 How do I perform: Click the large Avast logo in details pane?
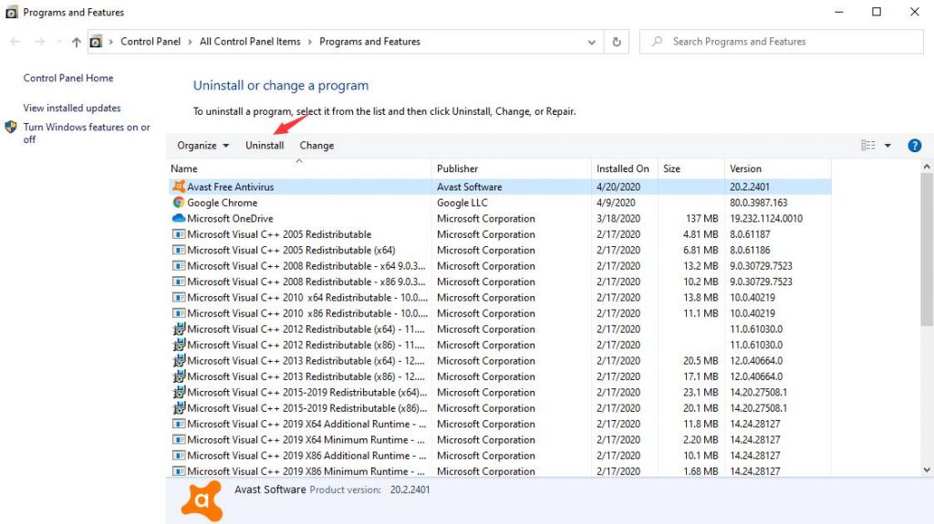202,501
